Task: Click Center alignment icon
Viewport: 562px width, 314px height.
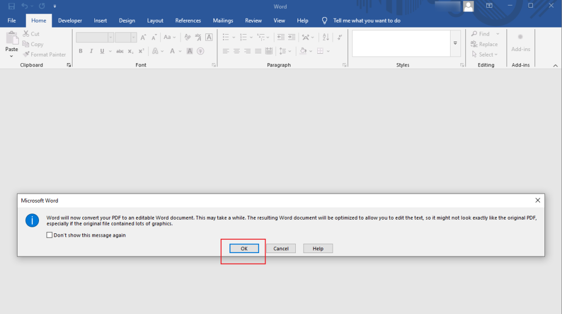Action: (237, 51)
